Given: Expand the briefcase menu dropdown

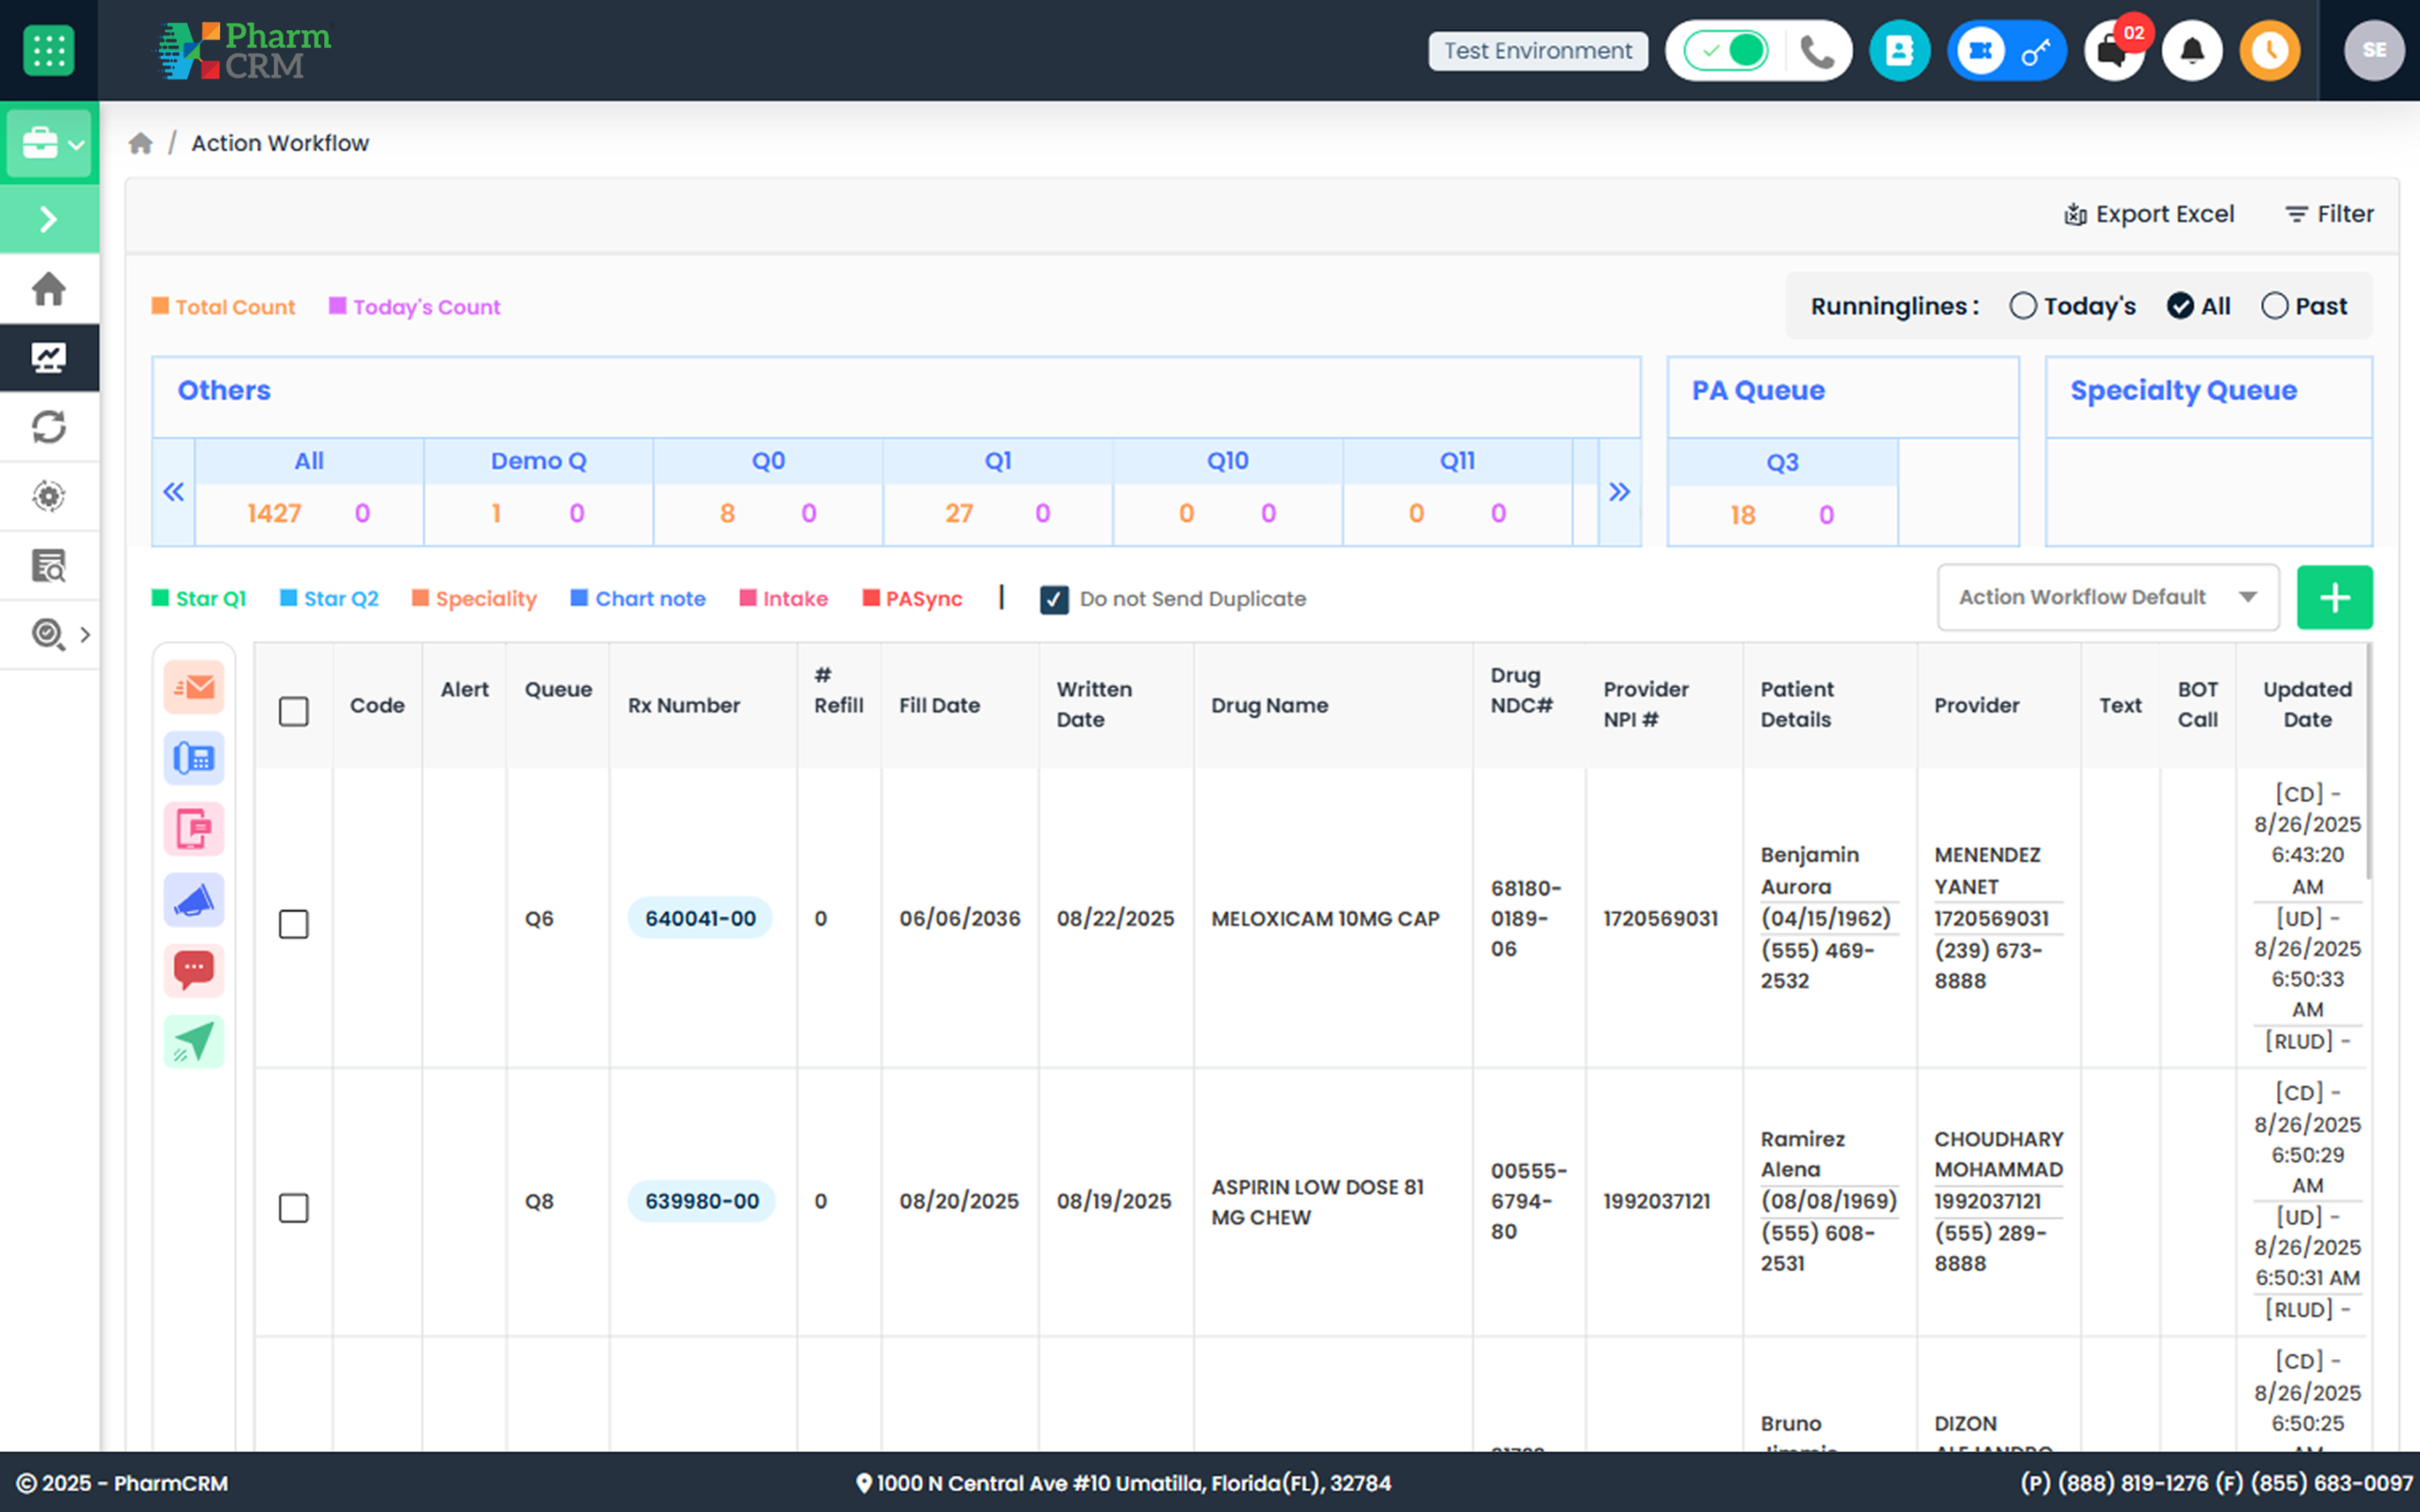Looking at the screenshot, I should [x=49, y=143].
